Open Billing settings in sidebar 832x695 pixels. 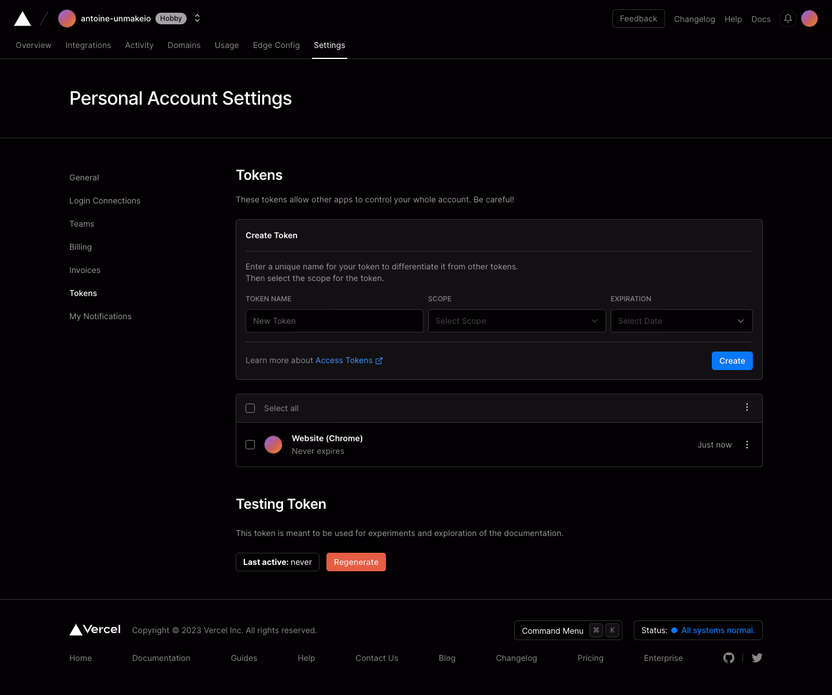[81, 247]
